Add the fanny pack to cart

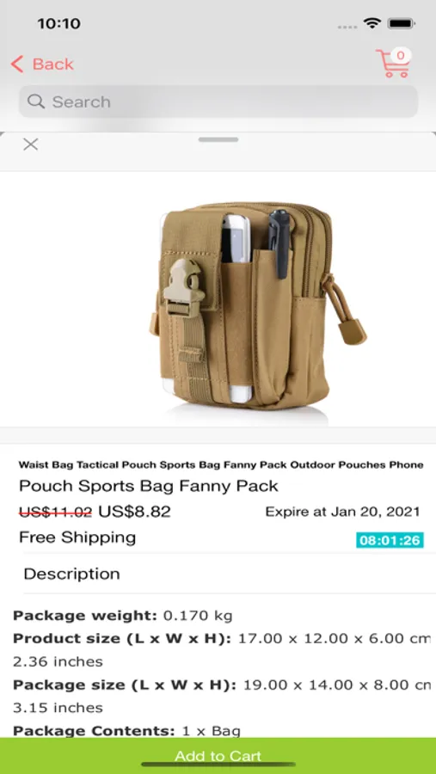[218, 756]
